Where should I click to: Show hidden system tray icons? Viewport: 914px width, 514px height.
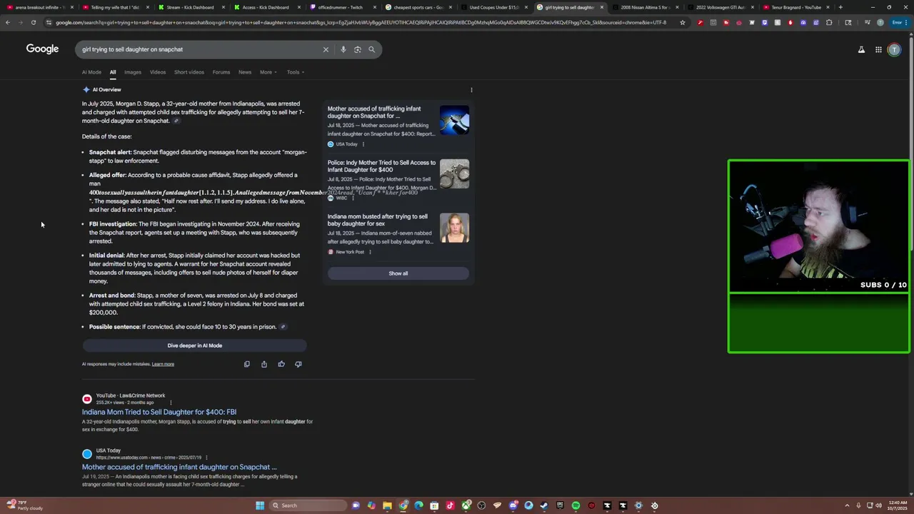847,505
